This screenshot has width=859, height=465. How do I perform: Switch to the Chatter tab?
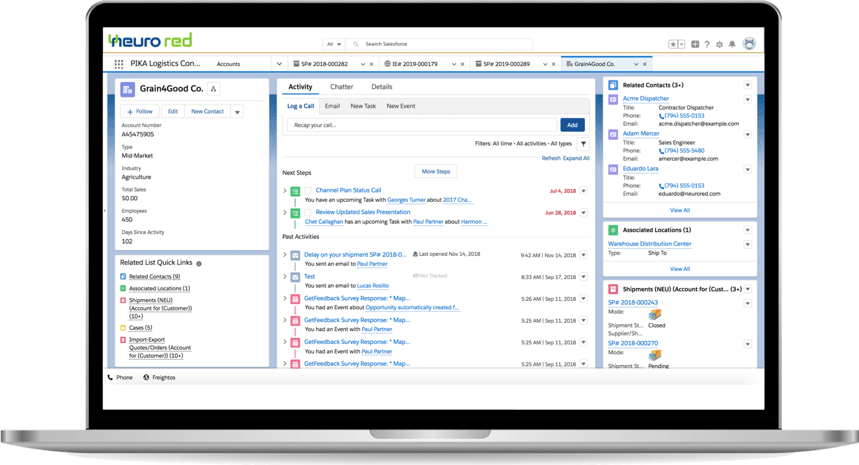pyautogui.click(x=342, y=87)
